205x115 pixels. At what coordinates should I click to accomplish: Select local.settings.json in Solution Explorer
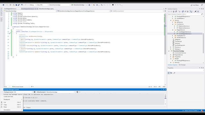tap(180, 45)
